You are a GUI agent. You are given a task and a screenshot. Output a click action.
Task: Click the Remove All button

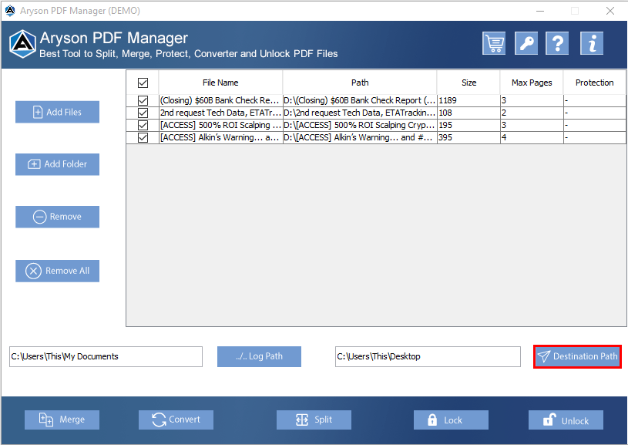[57, 271]
